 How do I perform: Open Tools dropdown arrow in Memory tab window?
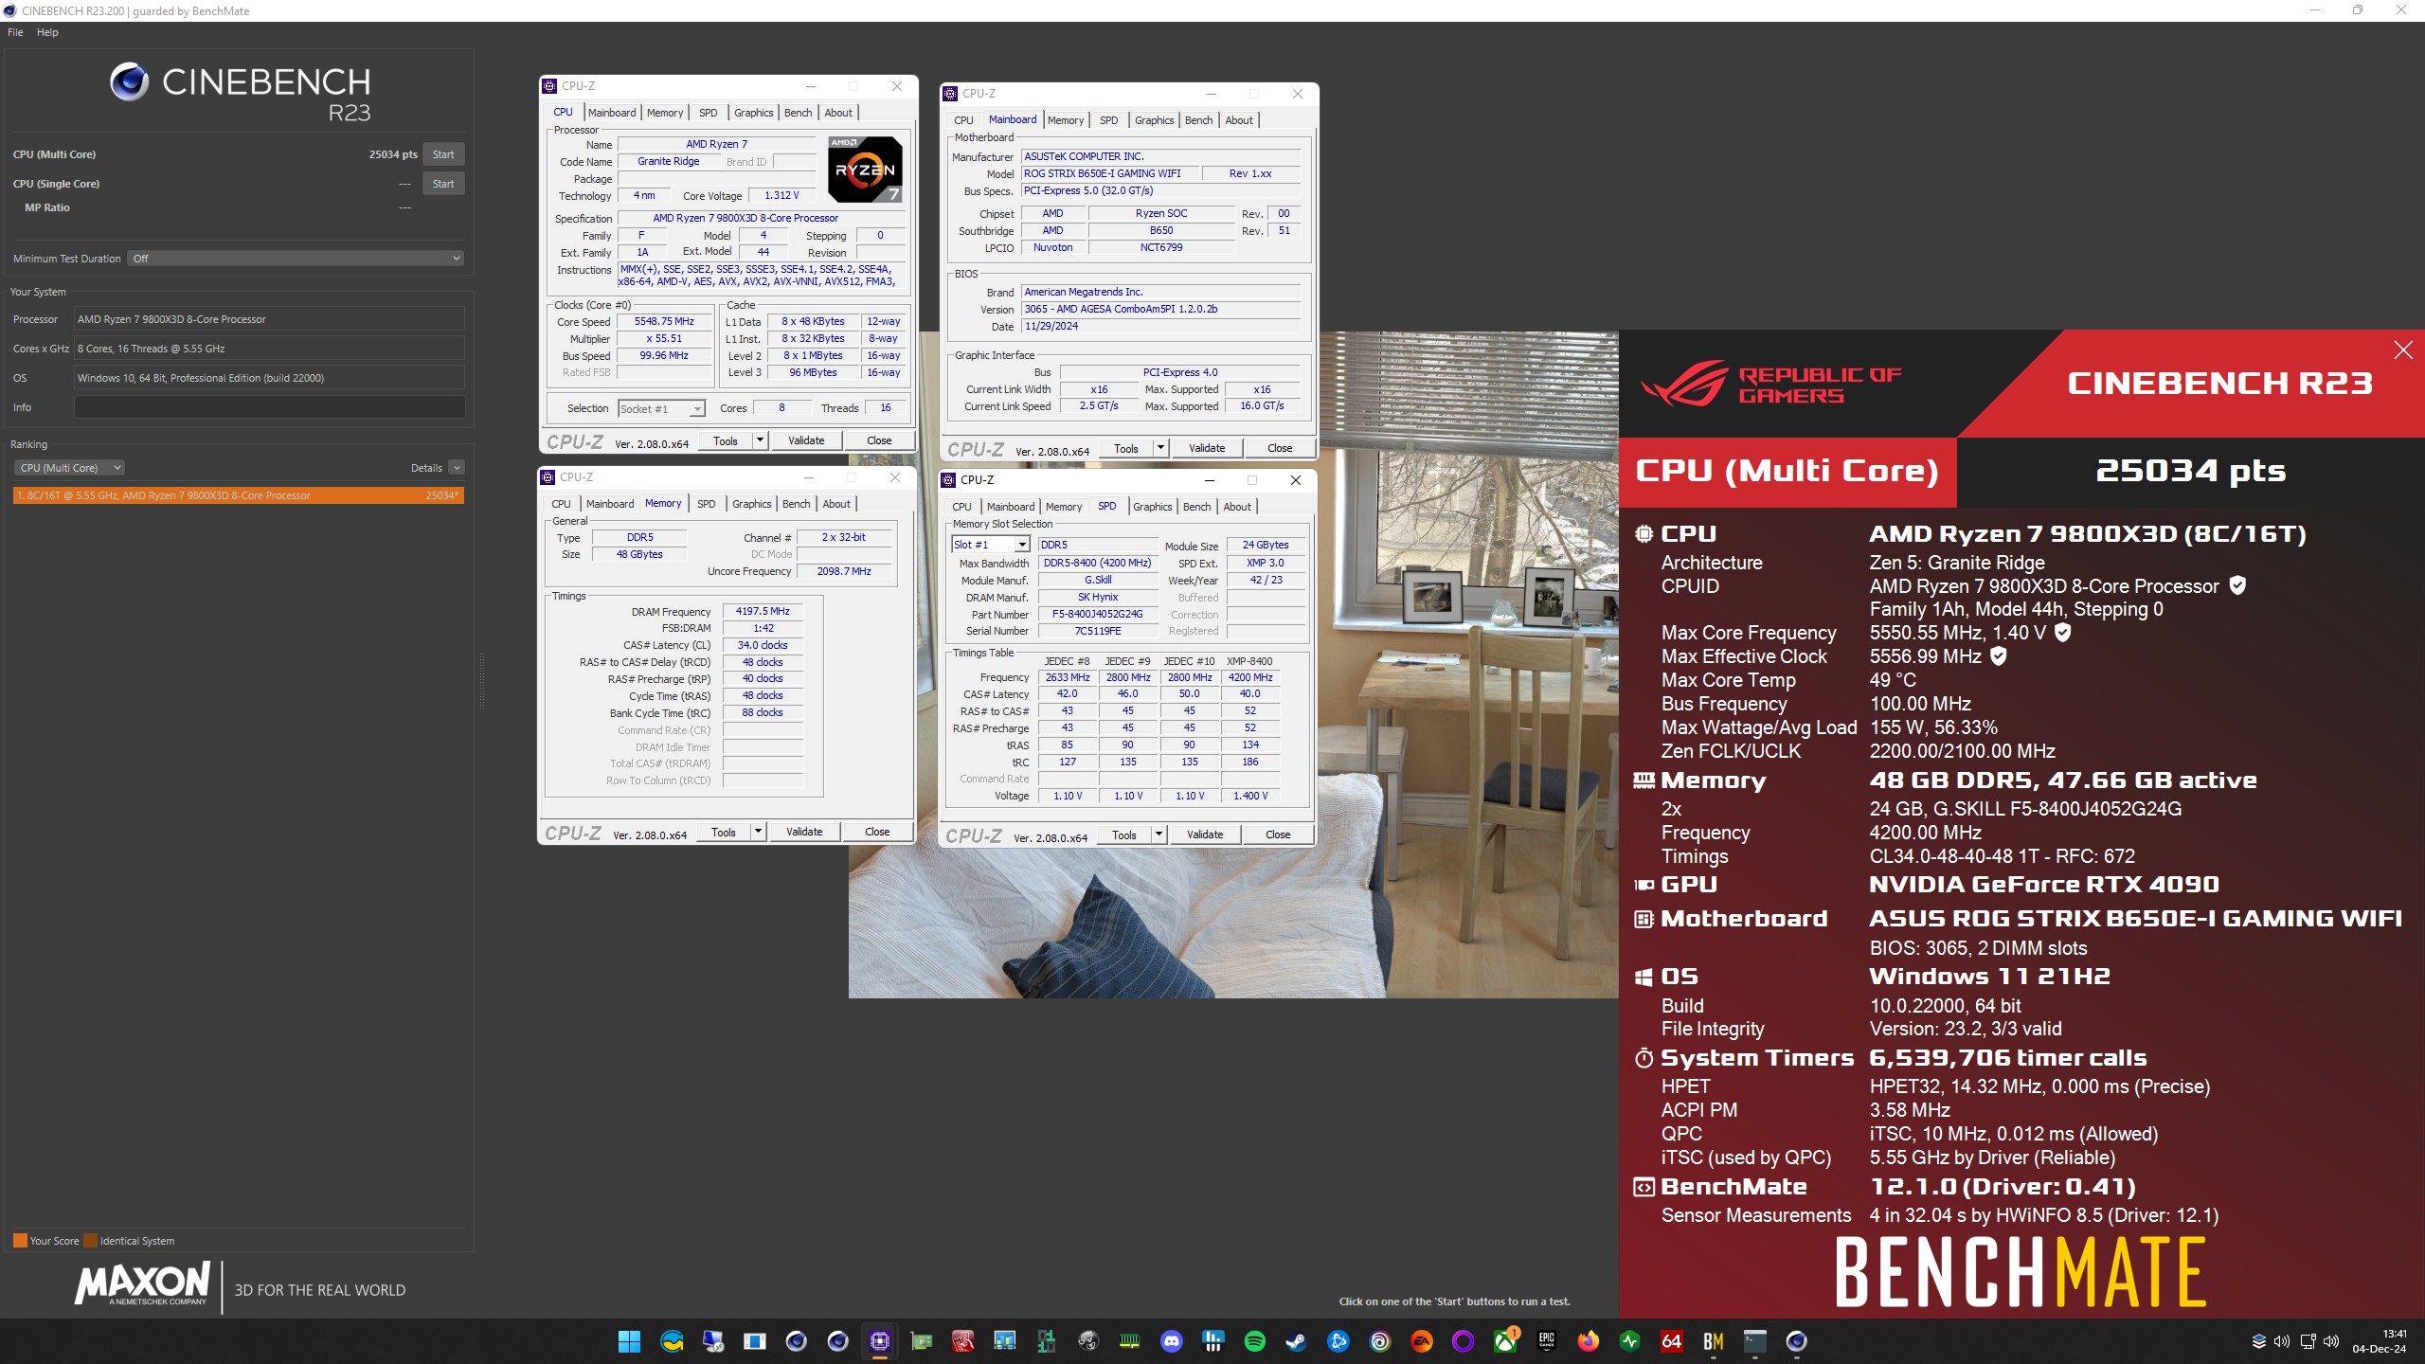click(x=758, y=832)
